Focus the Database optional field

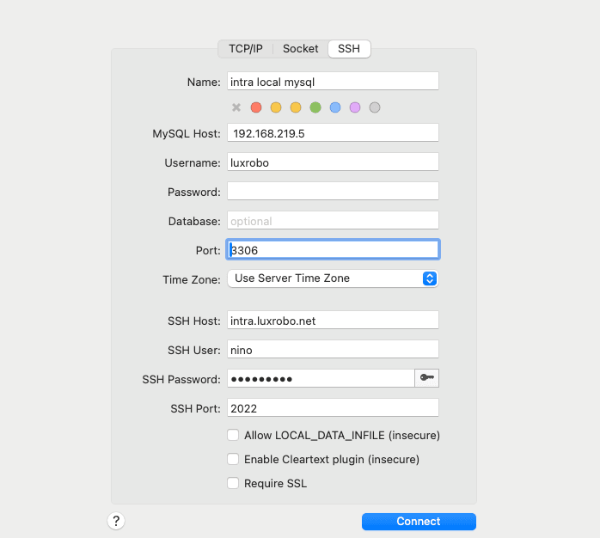(x=333, y=221)
